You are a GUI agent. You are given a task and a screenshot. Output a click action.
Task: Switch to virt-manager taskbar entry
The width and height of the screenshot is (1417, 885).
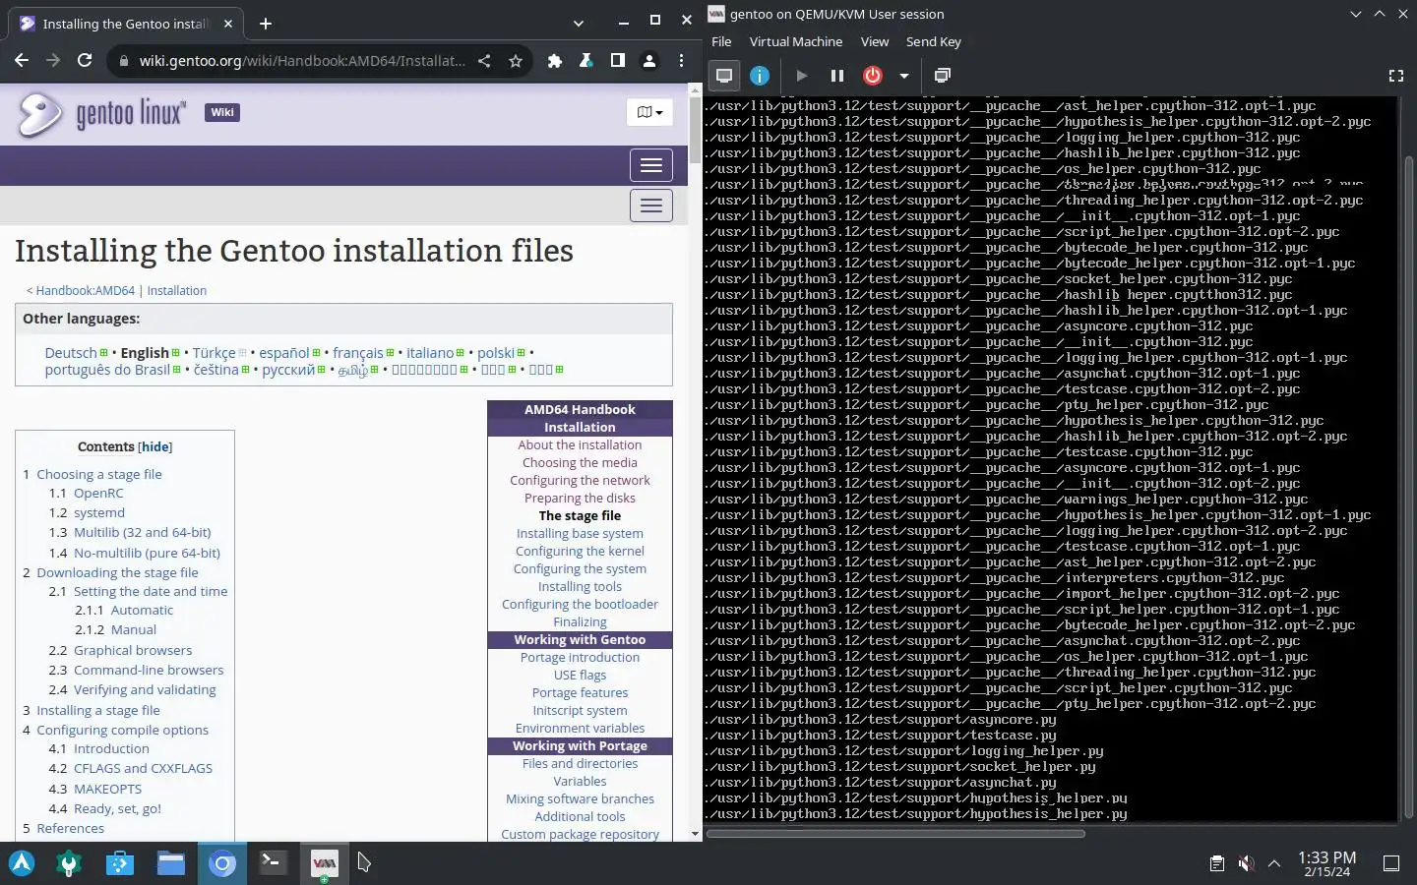[x=324, y=863]
